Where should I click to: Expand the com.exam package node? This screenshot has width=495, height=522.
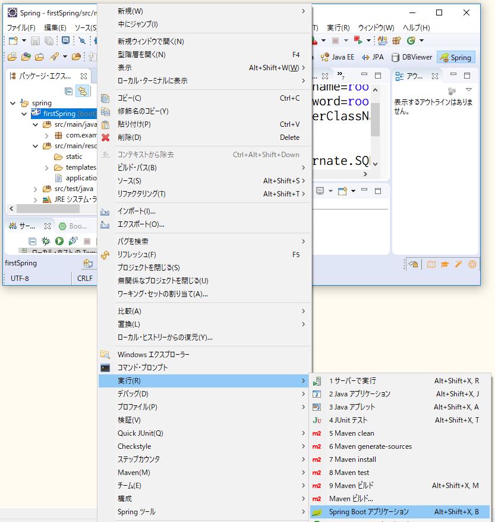click(46, 136)
